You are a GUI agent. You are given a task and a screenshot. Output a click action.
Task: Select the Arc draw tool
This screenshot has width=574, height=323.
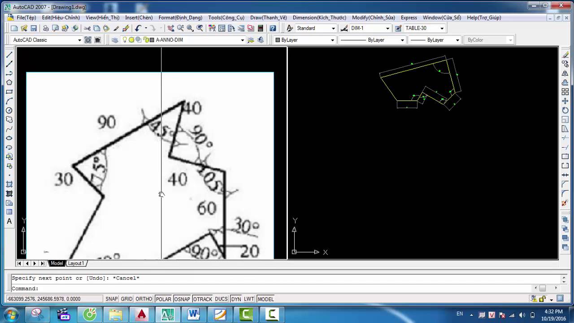point(9,101)
